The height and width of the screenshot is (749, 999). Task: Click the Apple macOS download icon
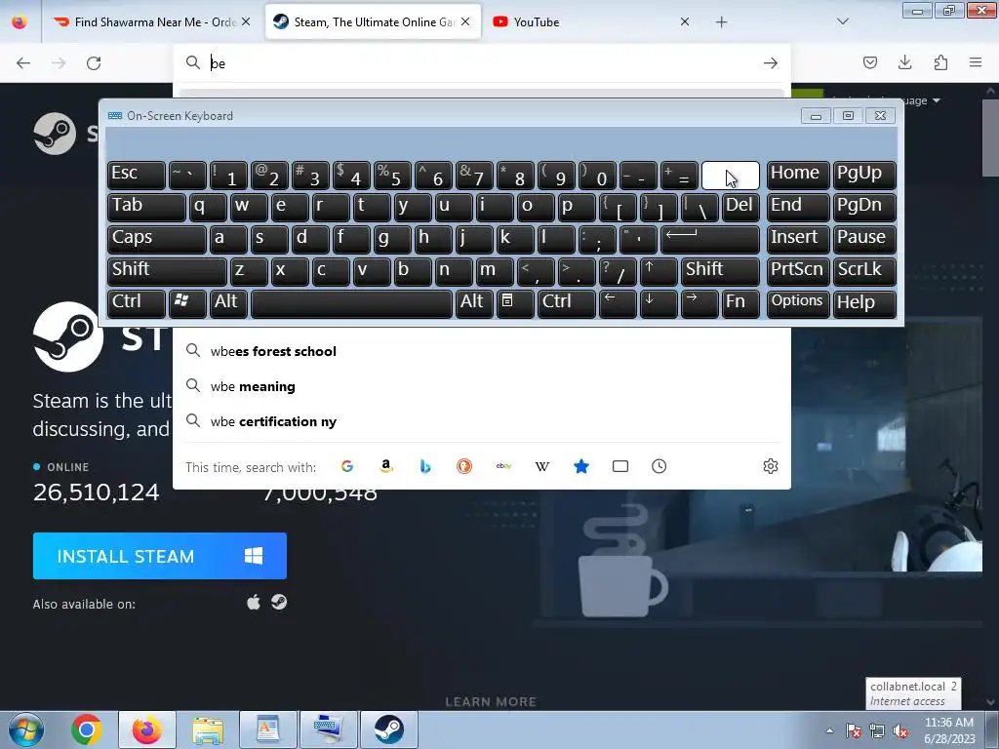click(x=254, y=602)
